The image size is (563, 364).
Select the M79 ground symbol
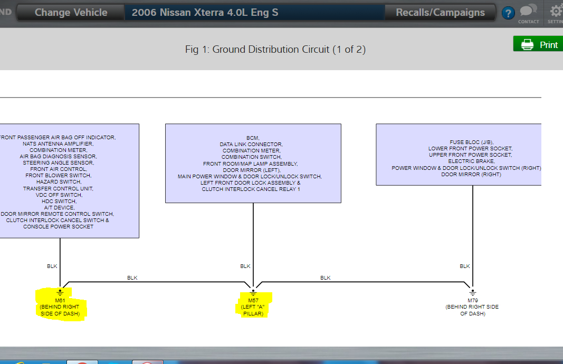point(473,292)
